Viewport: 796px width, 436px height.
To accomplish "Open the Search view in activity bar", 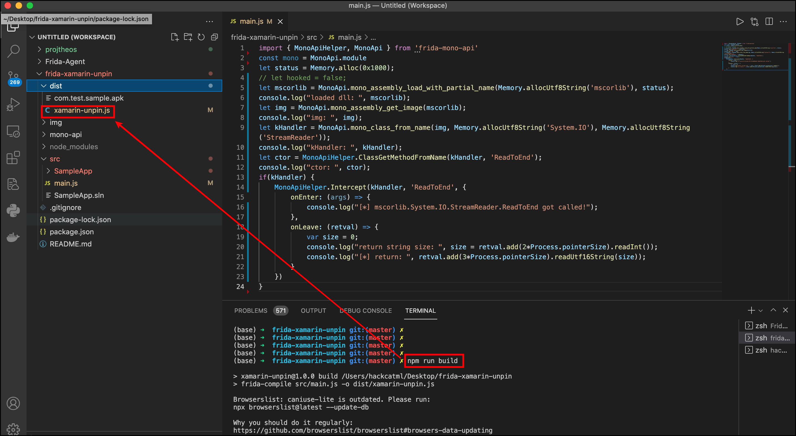I will pos(13,51).
